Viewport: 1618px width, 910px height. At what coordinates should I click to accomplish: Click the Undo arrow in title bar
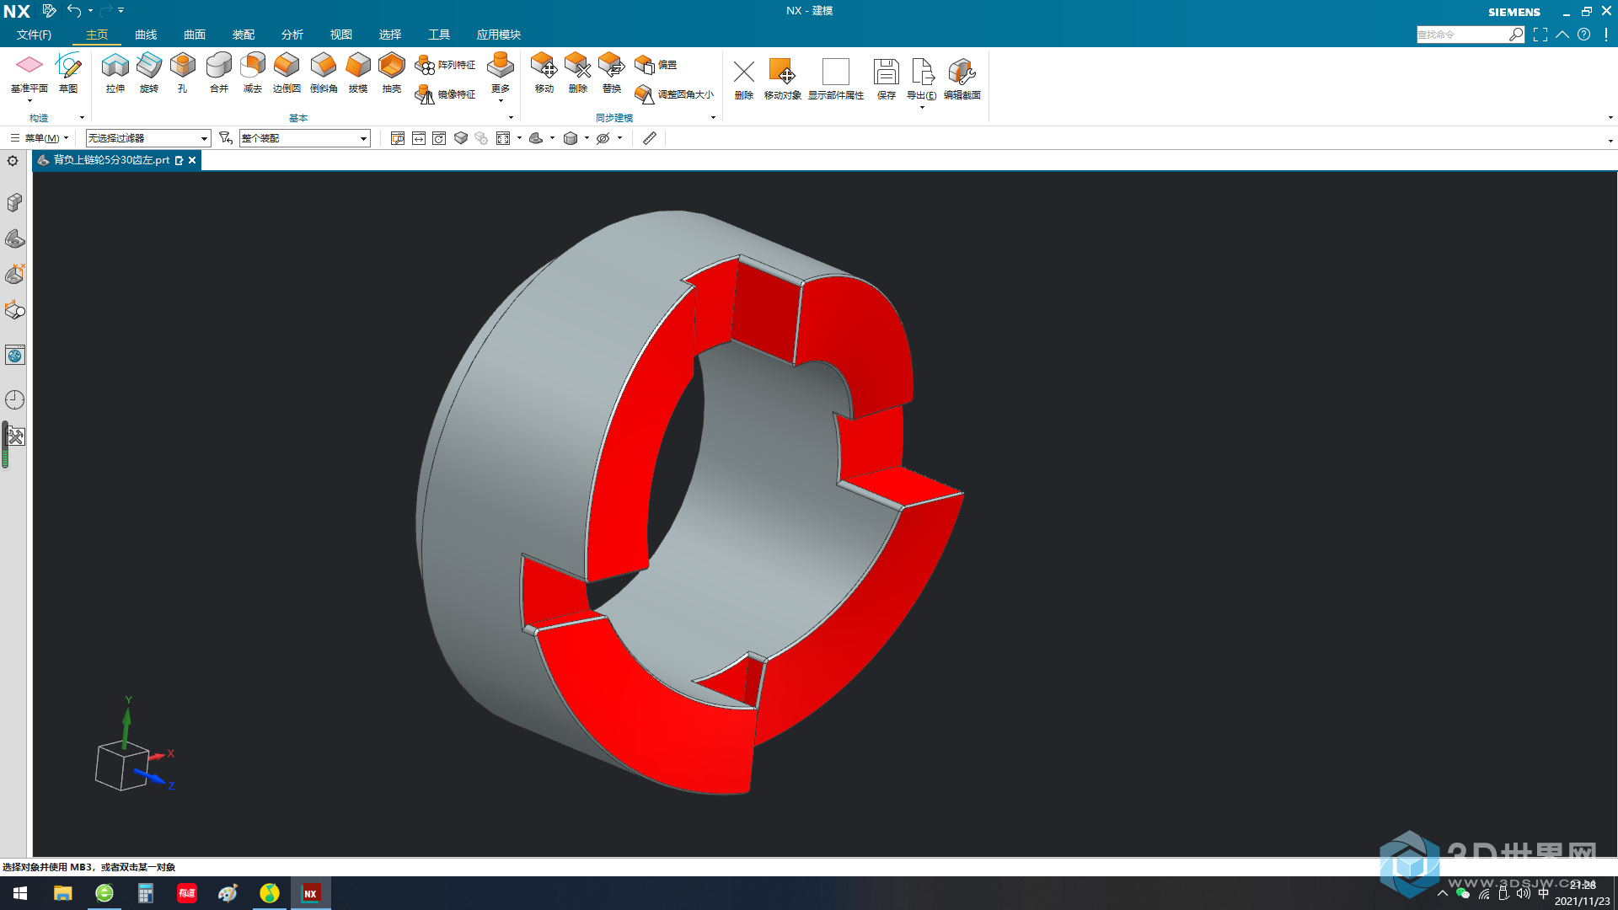pos(74,11)
